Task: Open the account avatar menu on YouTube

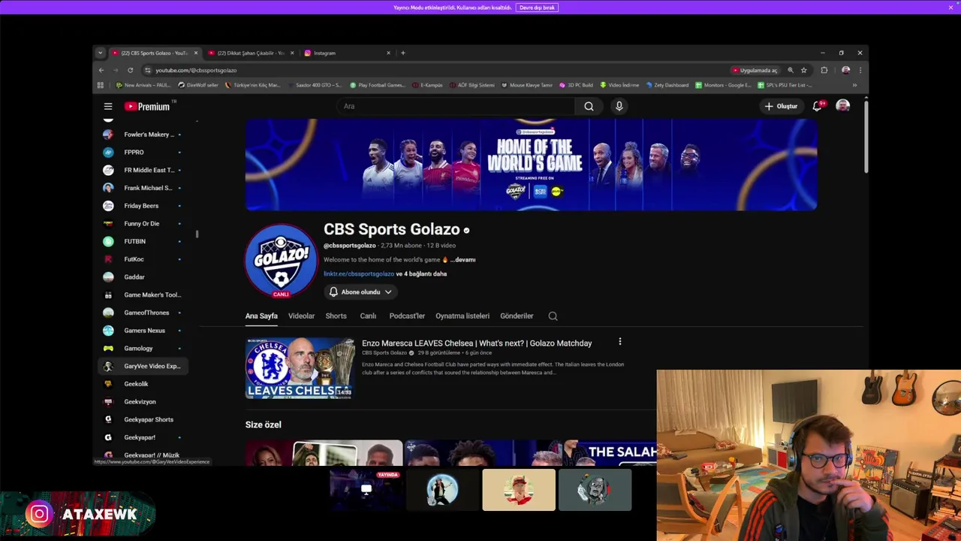Action: (x=842, y=106)
